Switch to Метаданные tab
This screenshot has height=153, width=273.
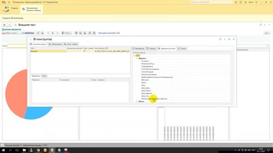(x=138, y=48)
